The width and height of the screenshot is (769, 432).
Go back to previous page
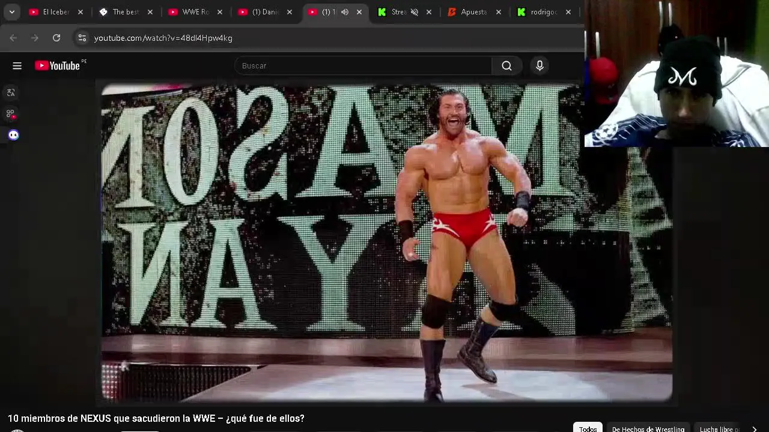click(x=13, y=38)
